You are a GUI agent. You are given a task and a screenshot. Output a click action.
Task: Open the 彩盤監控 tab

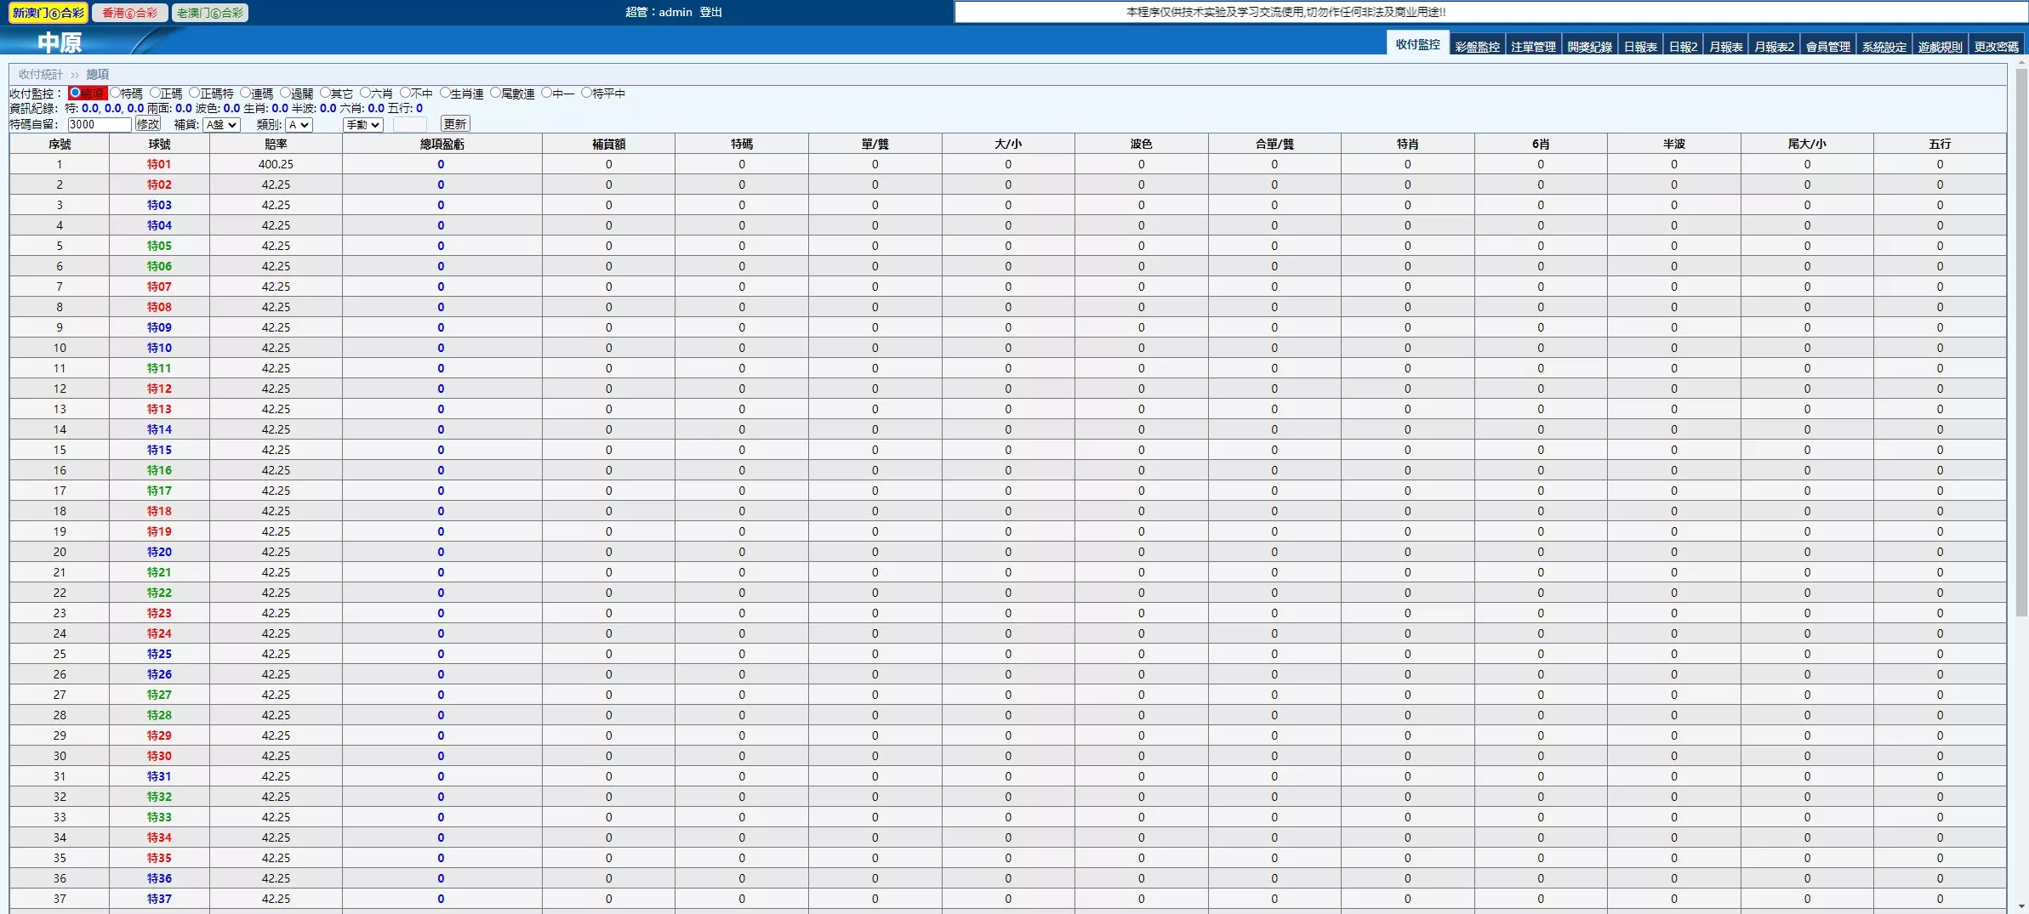[x=1477, y=47]
